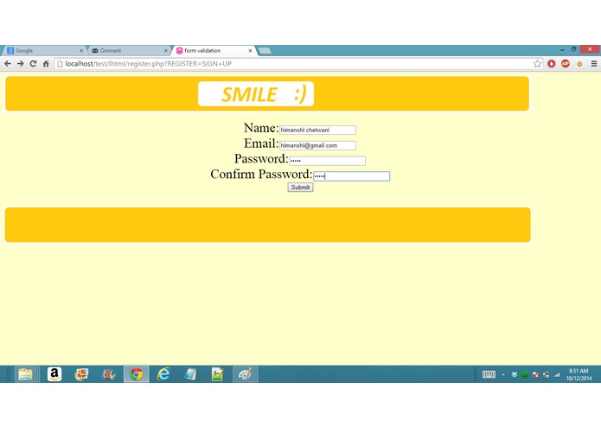Open the Adblock Plus extension
601x427 pixels.
click(x=566, y=64)
